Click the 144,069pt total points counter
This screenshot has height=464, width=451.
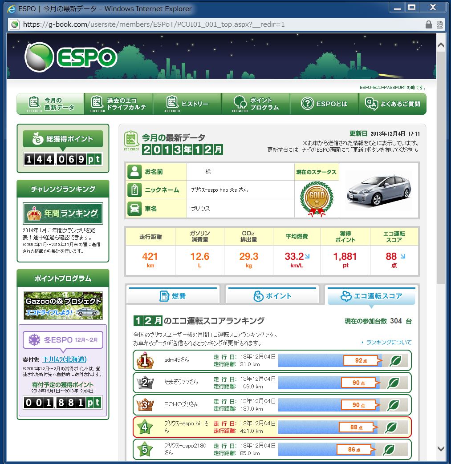[x=63, y=159]
